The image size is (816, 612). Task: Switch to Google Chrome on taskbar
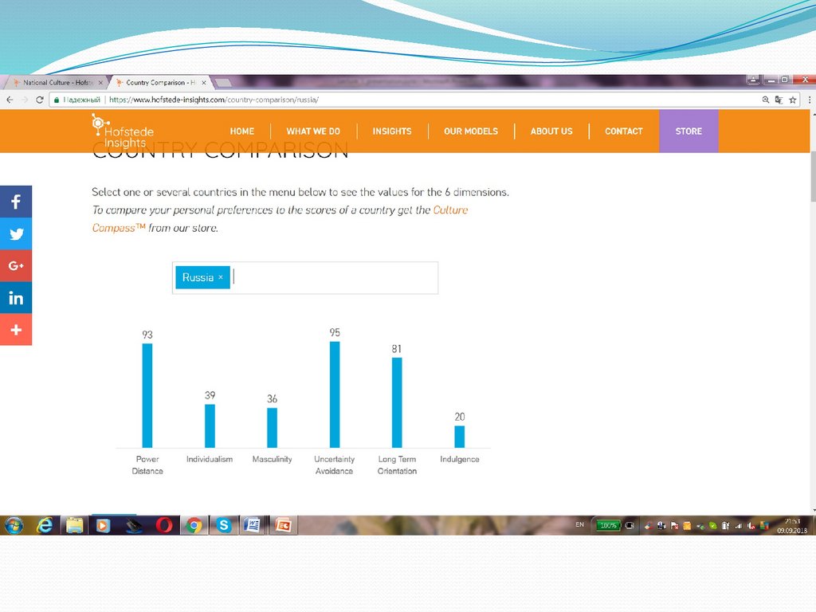[194, 525]
